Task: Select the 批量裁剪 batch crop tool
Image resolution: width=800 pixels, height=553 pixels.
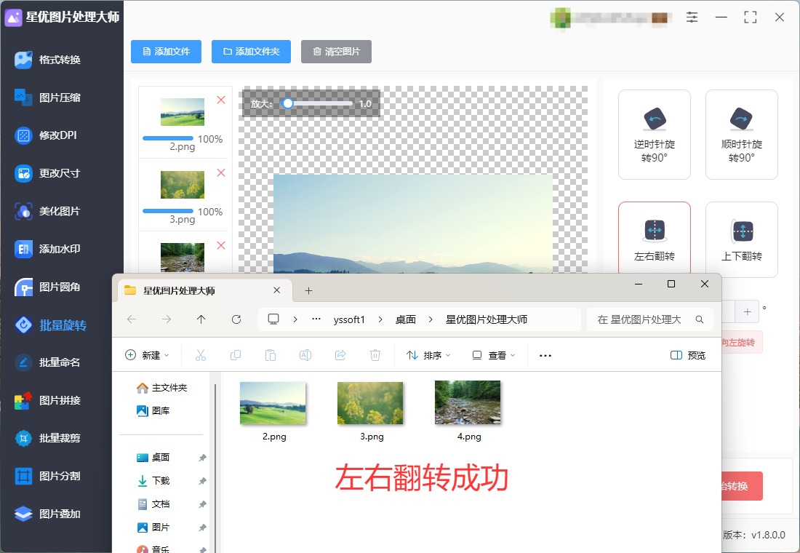Action: pyautogui.click(x=47, y=438)
